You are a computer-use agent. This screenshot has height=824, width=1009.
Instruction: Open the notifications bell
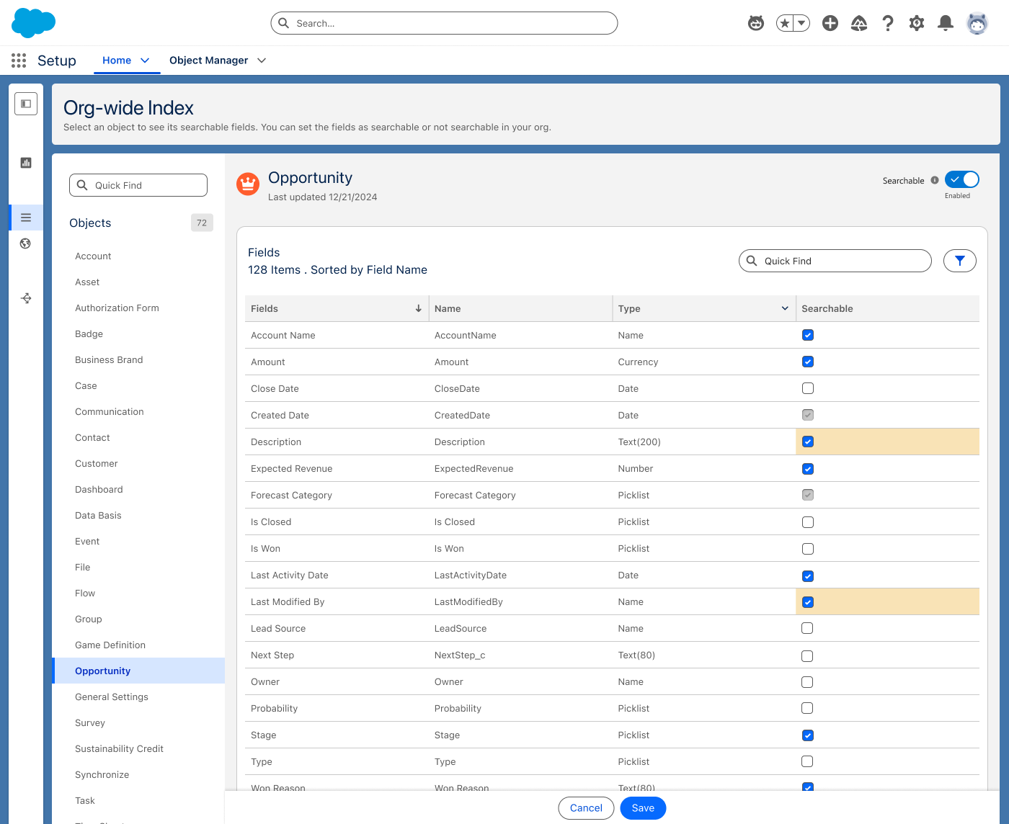point(945,23)
